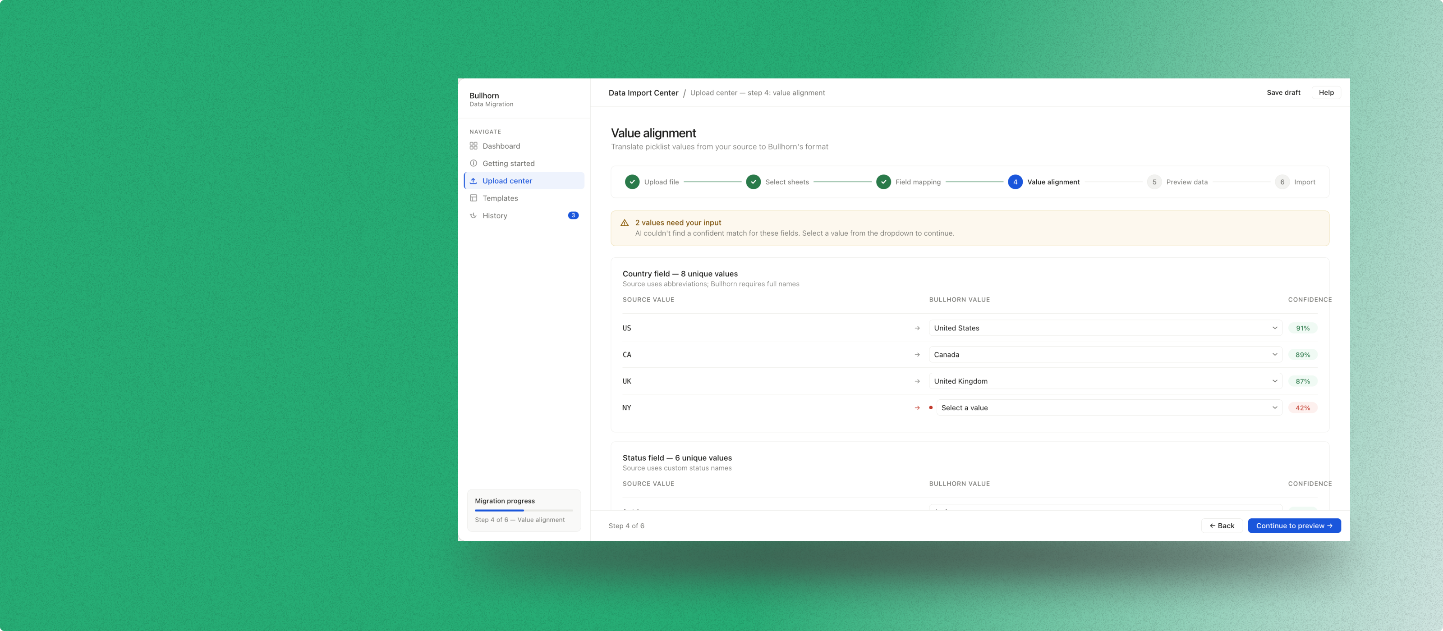Screen dimensions: 1443x631
Task: Click Save draft
Action: (x=1283, y=93)
